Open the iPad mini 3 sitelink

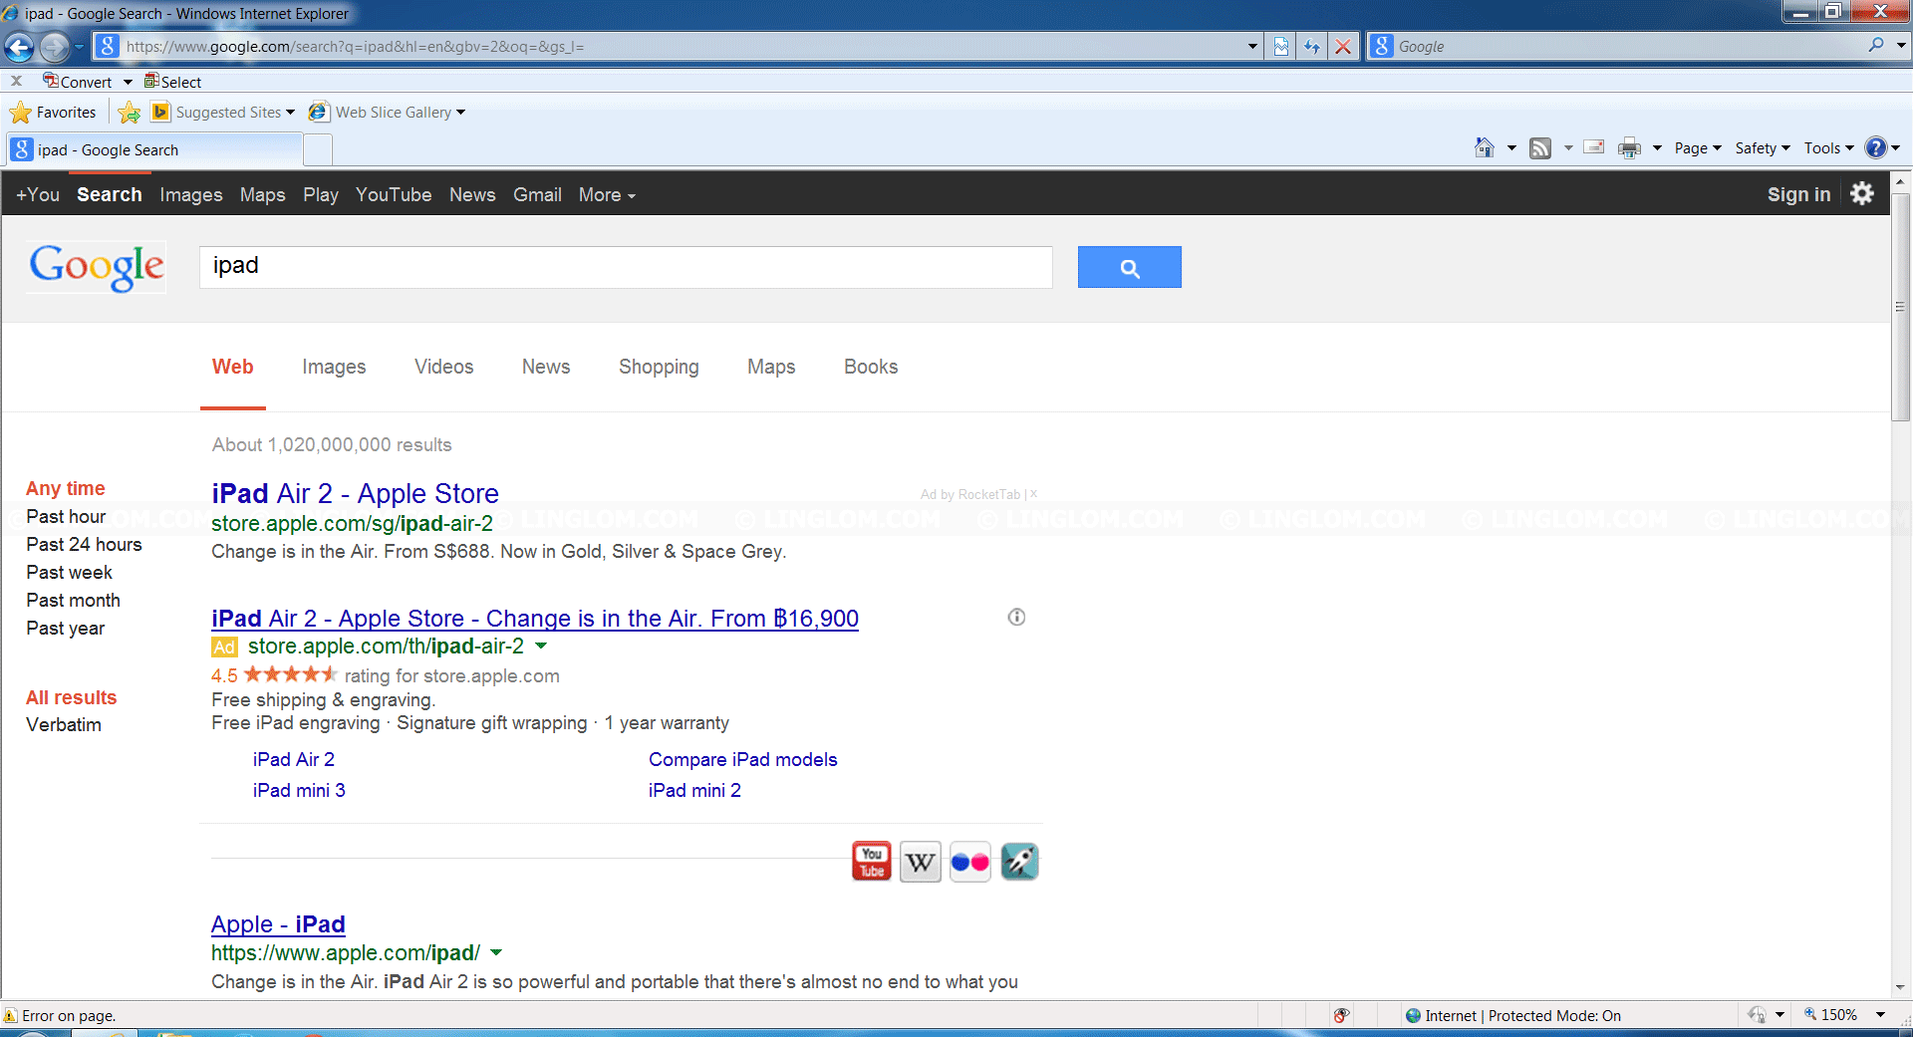click(299, 790)
